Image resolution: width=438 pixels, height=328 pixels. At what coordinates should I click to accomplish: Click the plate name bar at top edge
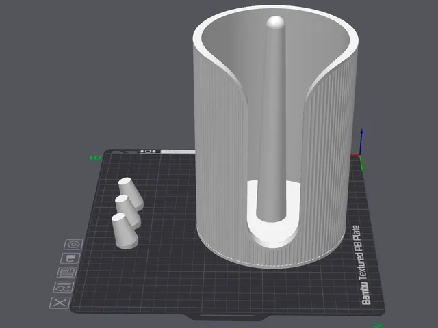click(x=178, y=152)
